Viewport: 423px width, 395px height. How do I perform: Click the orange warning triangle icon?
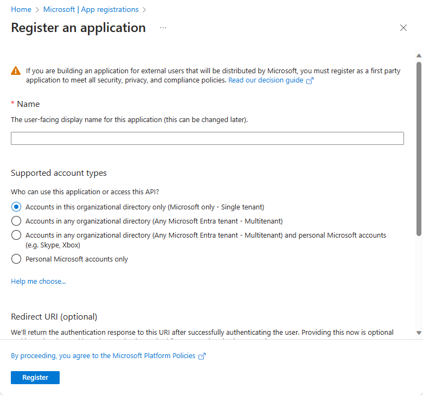click(x=16, y=71)
